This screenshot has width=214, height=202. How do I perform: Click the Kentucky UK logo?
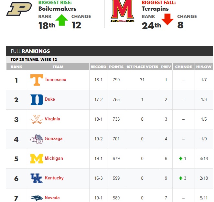37,178
